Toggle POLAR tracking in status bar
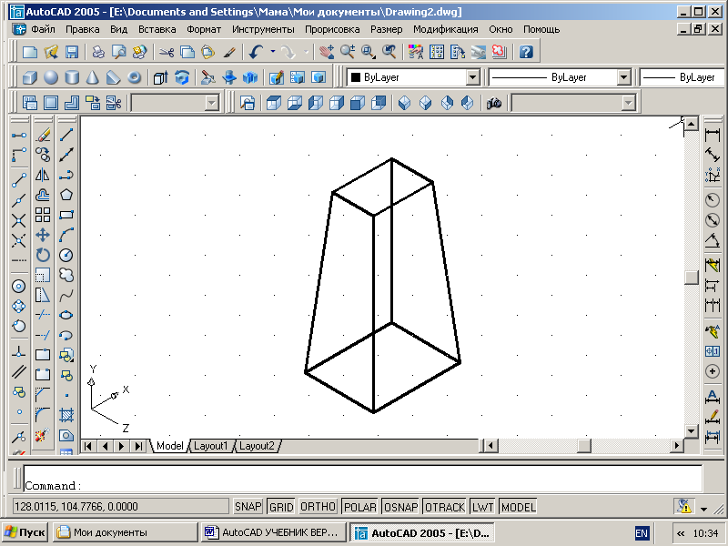 point(359,507)
